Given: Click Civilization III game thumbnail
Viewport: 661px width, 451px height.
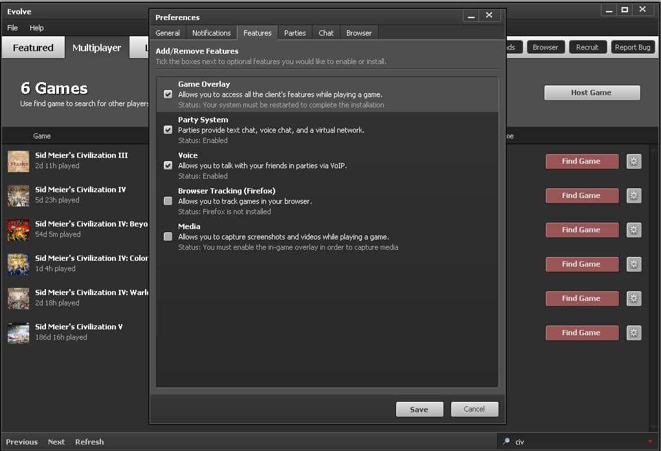Looking at the screenshot, I should [x=18, y=161].
